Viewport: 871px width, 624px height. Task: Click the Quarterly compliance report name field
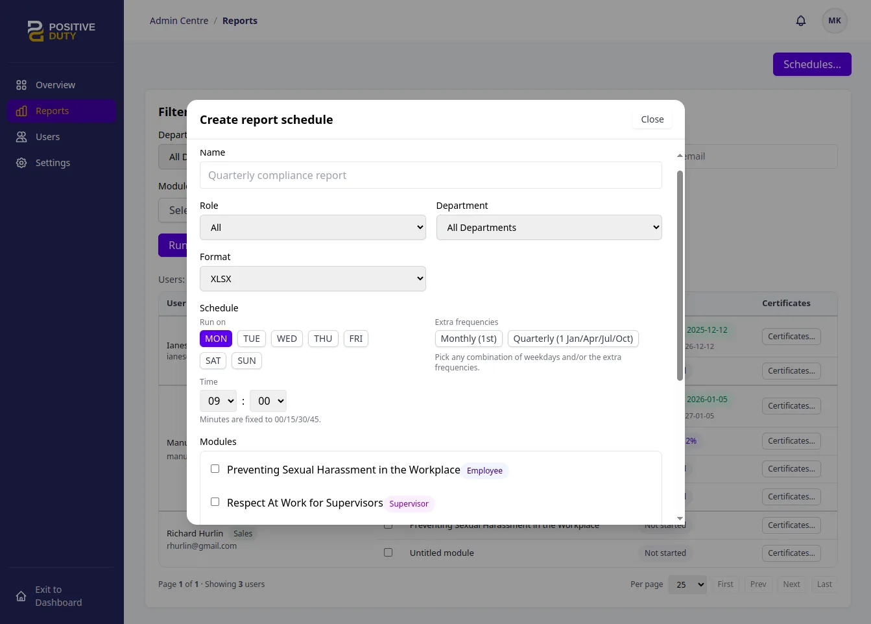[x=431, y=175]
